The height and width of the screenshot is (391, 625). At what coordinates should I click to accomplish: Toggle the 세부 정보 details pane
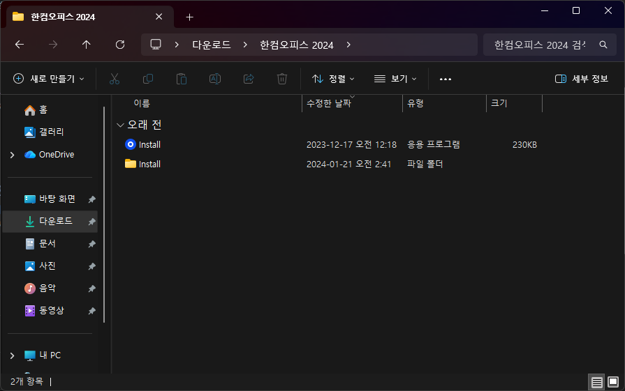[582, 79]
